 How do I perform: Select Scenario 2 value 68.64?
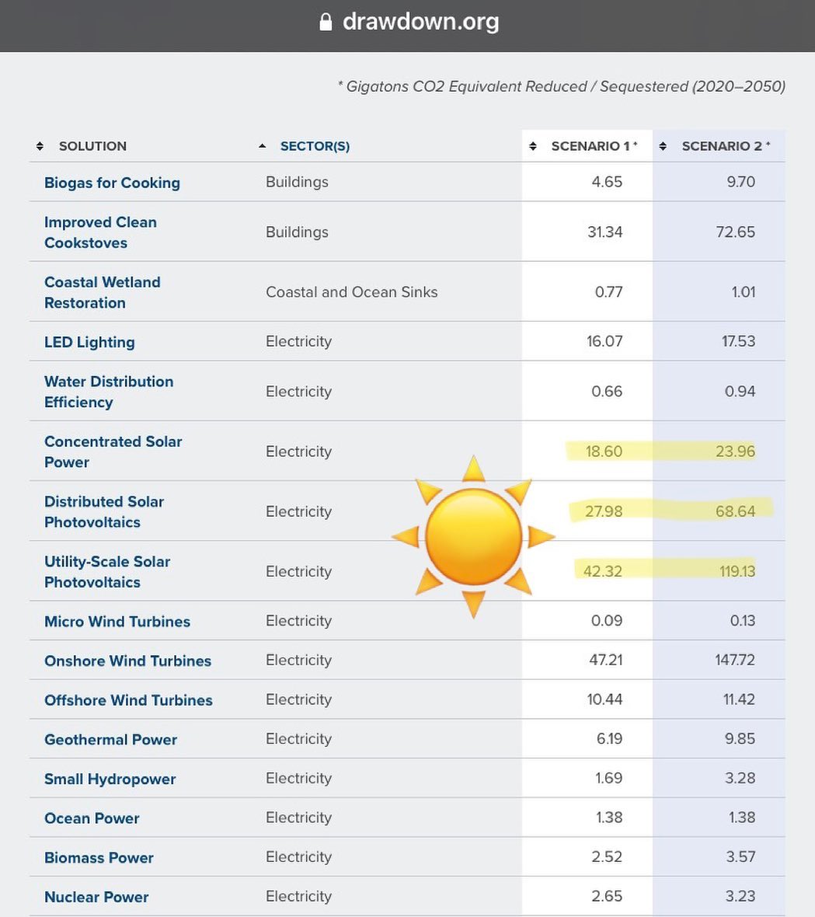(736, 511)
